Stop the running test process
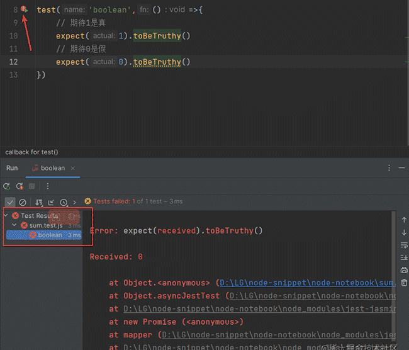The image size is (409, 350). tap(32, 186)
